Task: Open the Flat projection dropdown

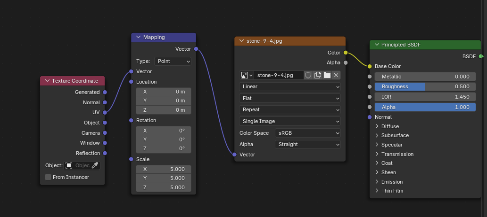Action: tap(290, 98)
